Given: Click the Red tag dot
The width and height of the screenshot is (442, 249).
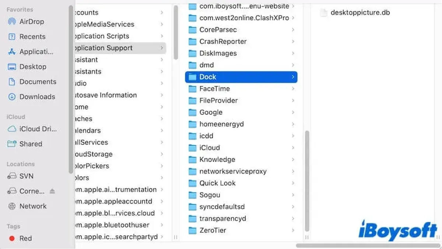Looking at the screenshot, I should [12, 238].
